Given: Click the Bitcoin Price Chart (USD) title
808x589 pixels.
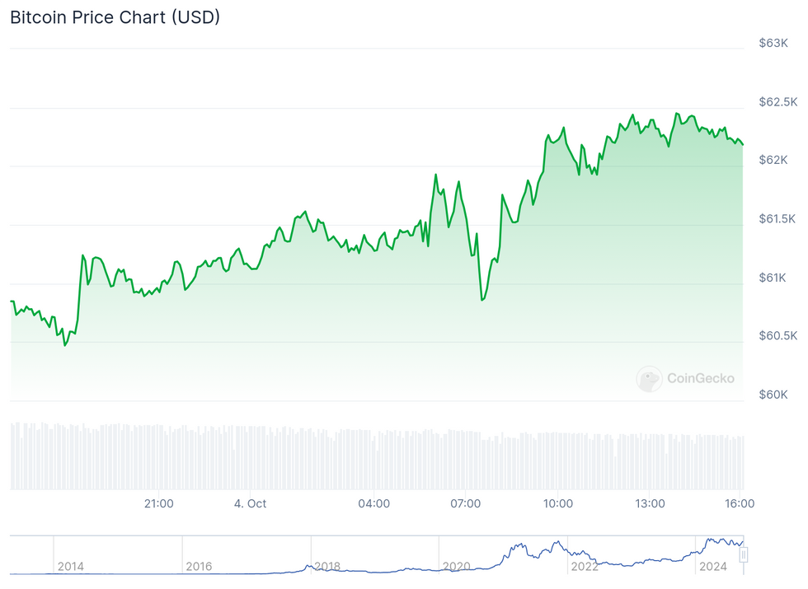Looking at the screenshot, I should pos(115,16).
